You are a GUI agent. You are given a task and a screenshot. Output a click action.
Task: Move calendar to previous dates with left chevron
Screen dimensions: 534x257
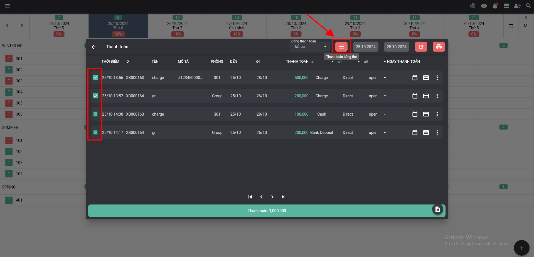(x=7, y=26)
